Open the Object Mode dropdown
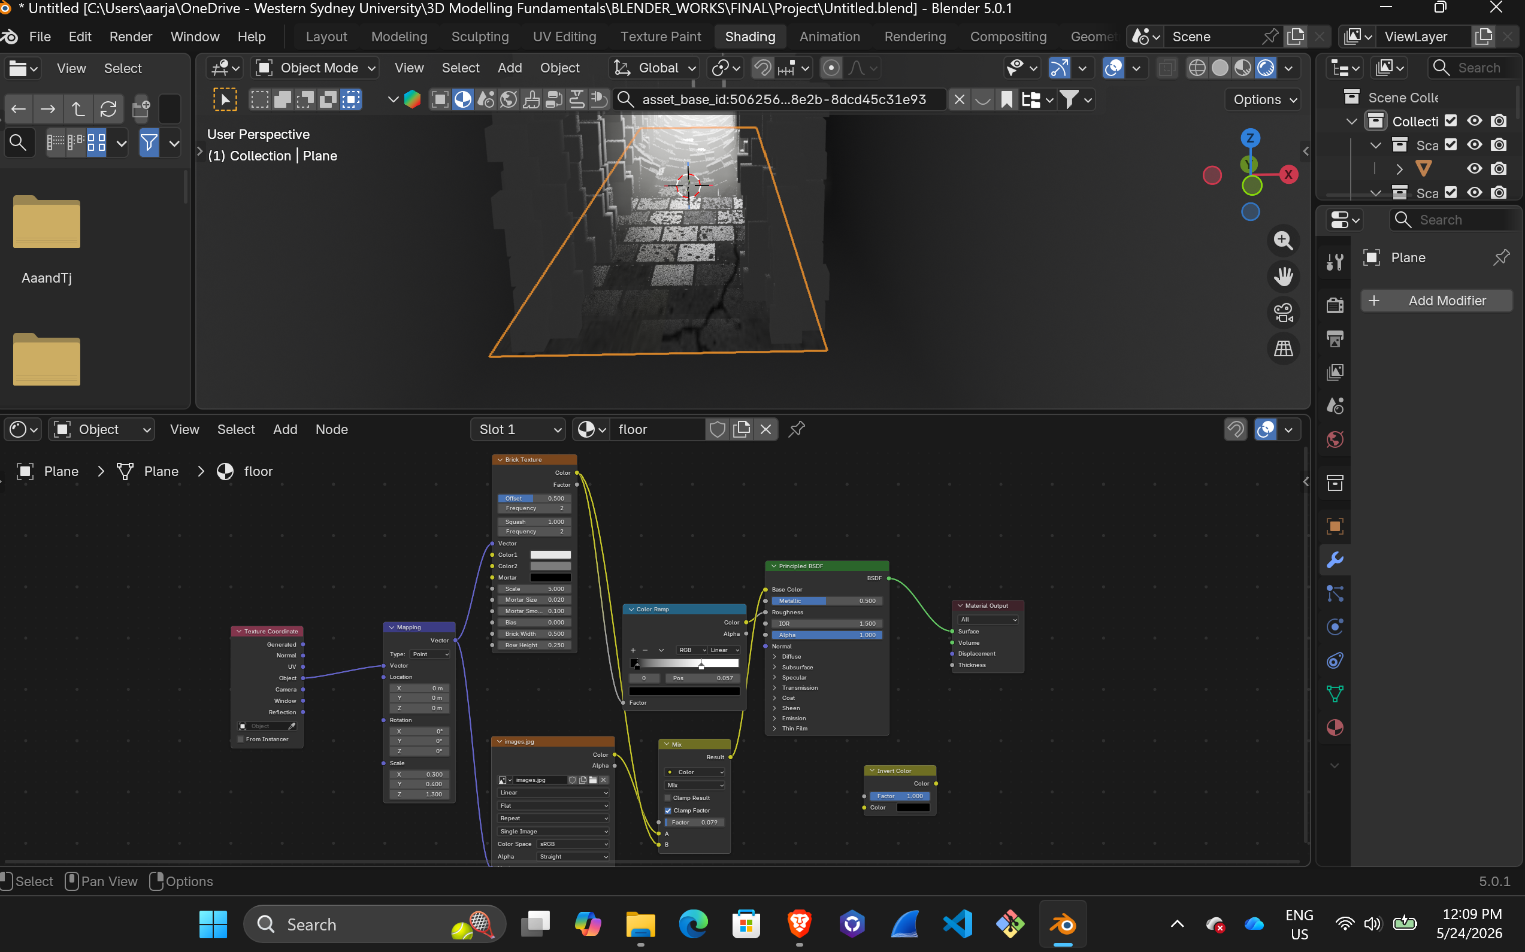The image size is (1525, 952). [x=316, y=68]
